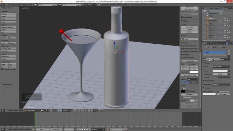
Task: Open the Select menu in 3D View header
Action: 16,110
